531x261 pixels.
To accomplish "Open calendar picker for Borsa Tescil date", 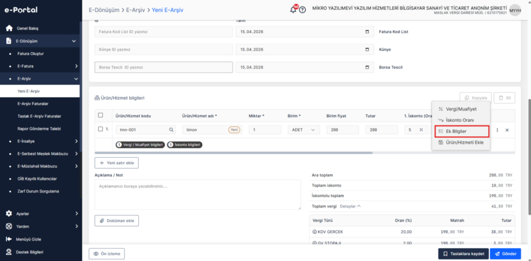I will tap(368, 67).
